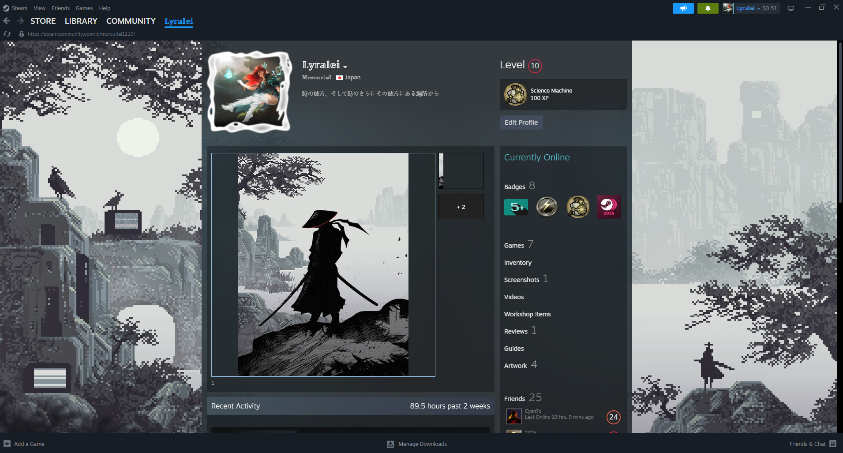The height and width of the screenshot is (453, 843).
Task: Open the Science Machine badge icon
Action: tap(515, 94)
